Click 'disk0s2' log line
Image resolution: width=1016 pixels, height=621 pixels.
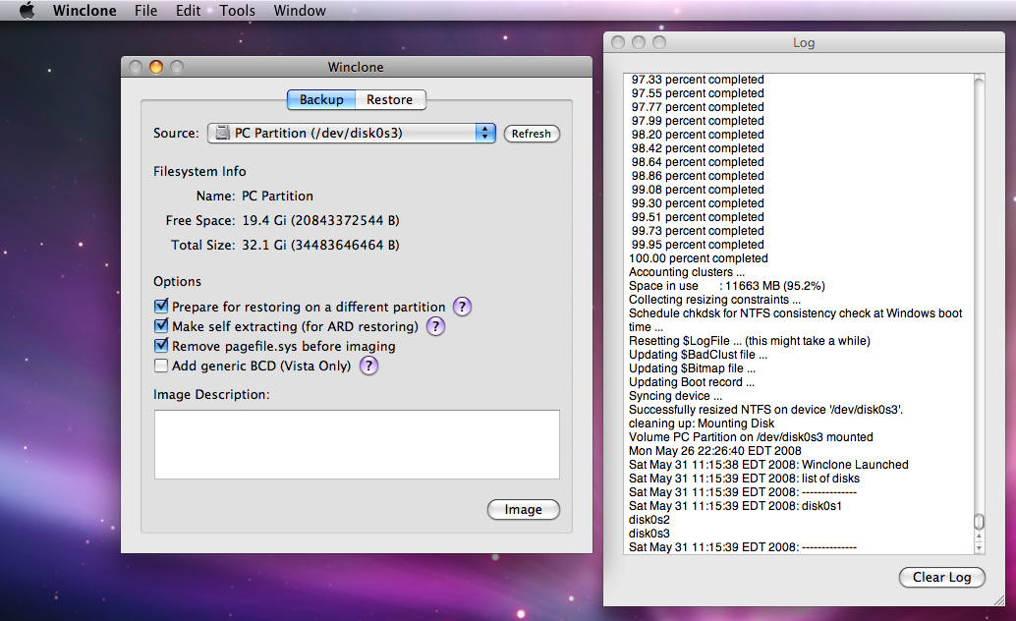(649, 520)
